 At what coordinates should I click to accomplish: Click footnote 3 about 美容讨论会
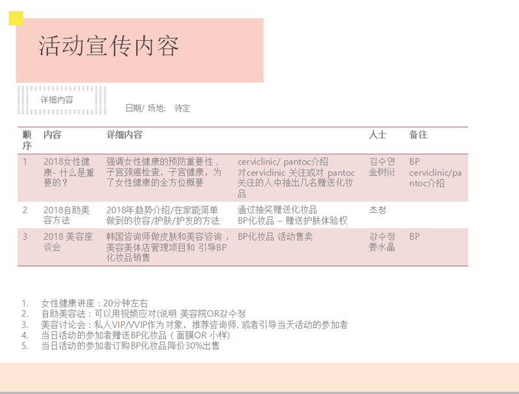tap(194, 325)
